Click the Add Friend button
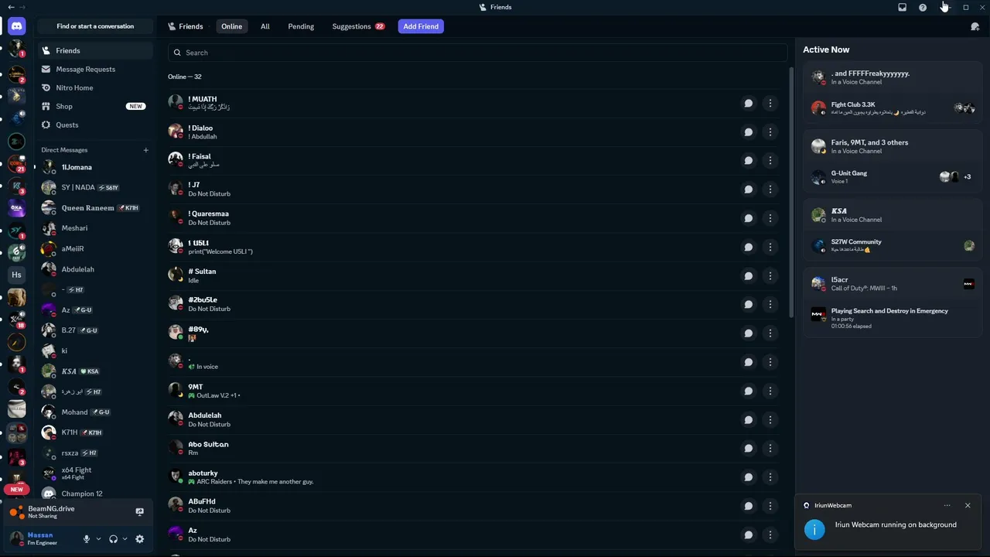Viewport: 990px width, 557px height. [421, 26]
